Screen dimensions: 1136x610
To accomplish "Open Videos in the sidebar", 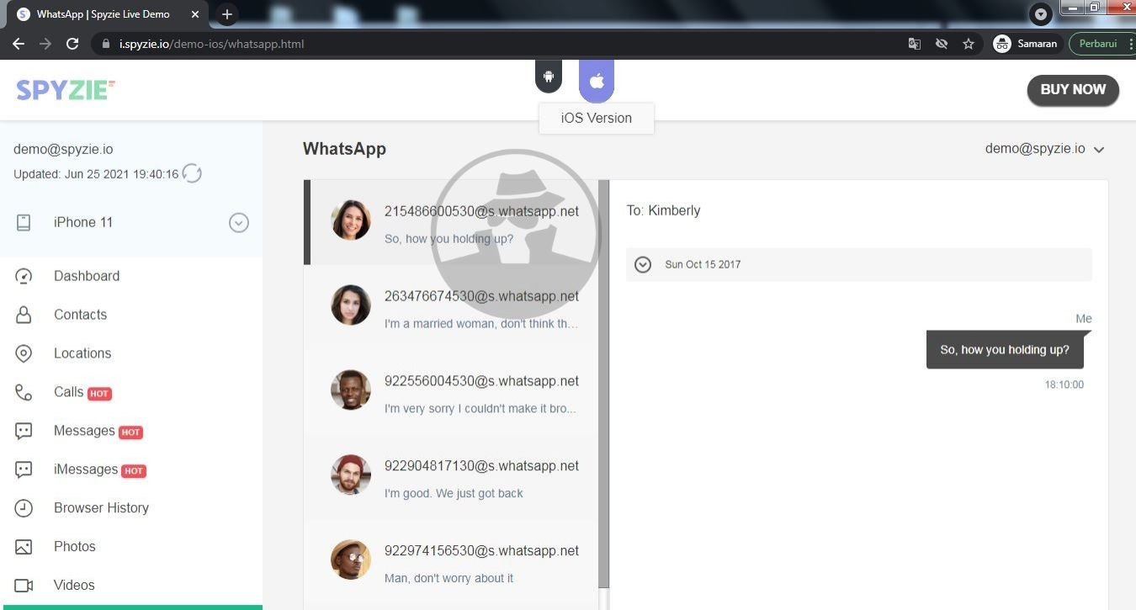I will (x=74, y=586).
